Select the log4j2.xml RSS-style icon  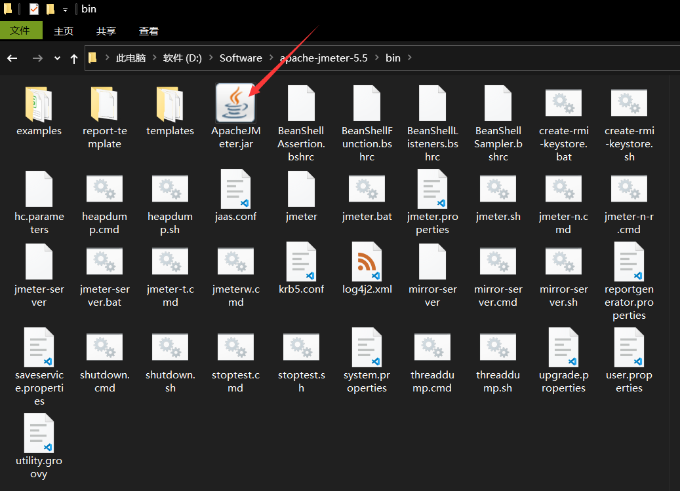(367, 261)
